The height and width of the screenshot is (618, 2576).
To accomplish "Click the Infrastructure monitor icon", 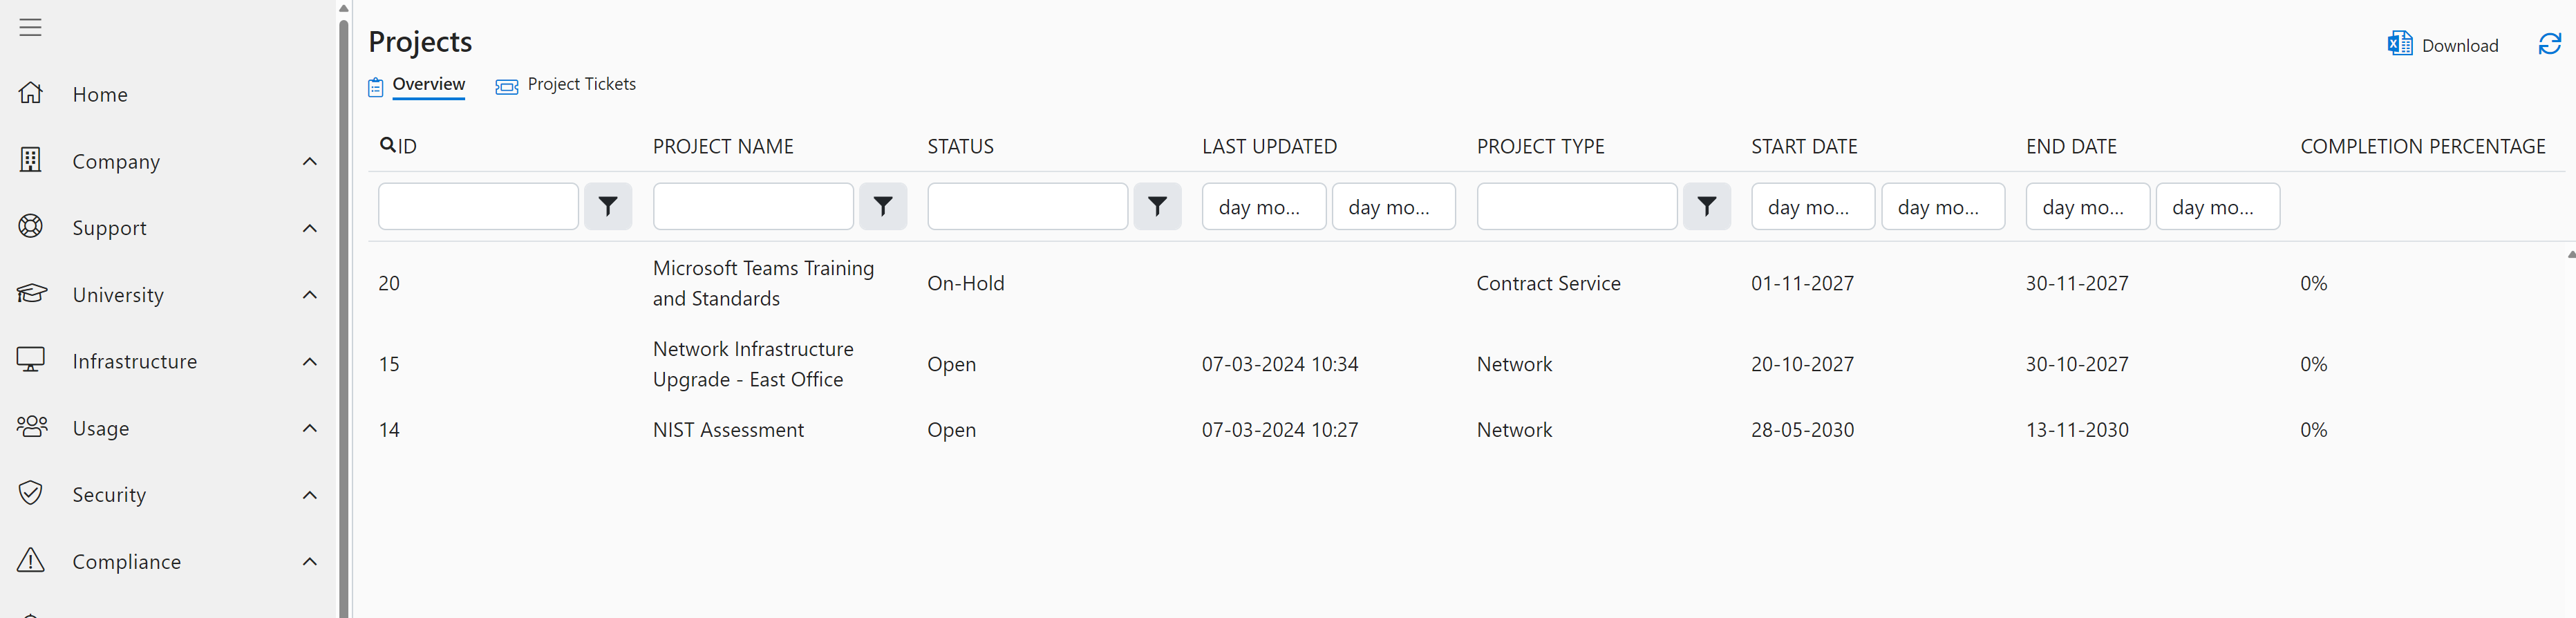I will tap(31, 360).
